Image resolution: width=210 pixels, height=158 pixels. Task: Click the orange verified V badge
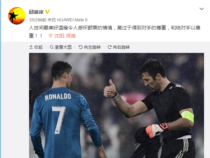pos(47,12)
